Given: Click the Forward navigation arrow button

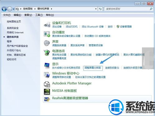Looking at the screenshot, I should point(10,9).
